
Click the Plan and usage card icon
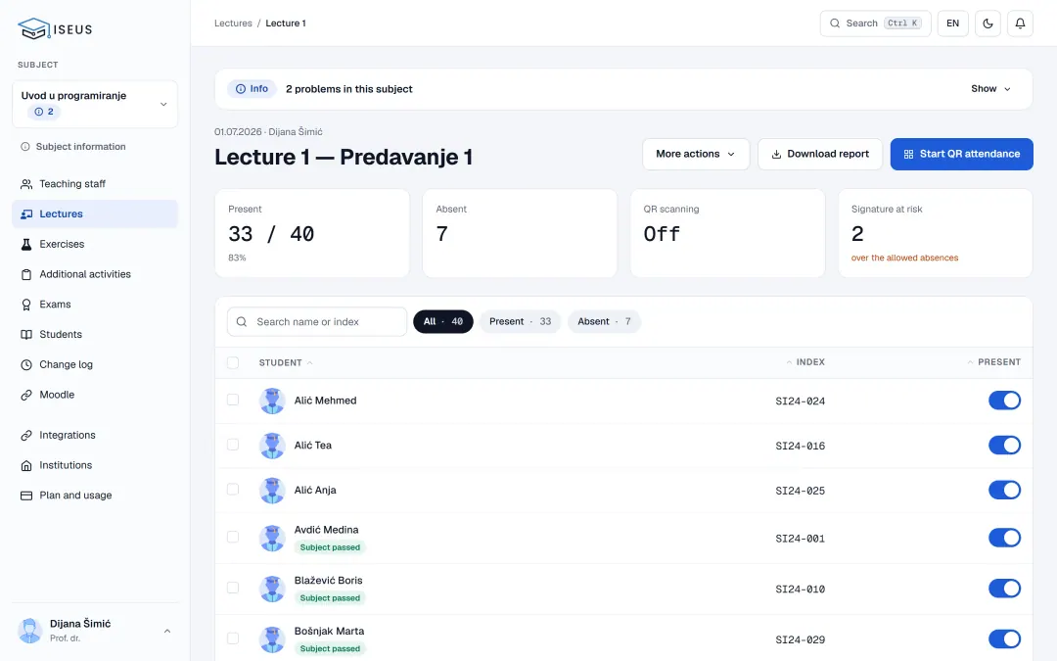click(26, 496)
